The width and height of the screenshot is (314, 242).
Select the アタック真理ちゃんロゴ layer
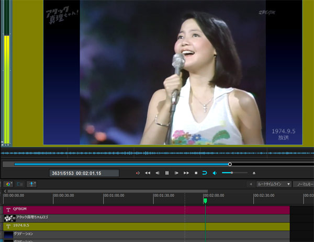pos(147,218)
